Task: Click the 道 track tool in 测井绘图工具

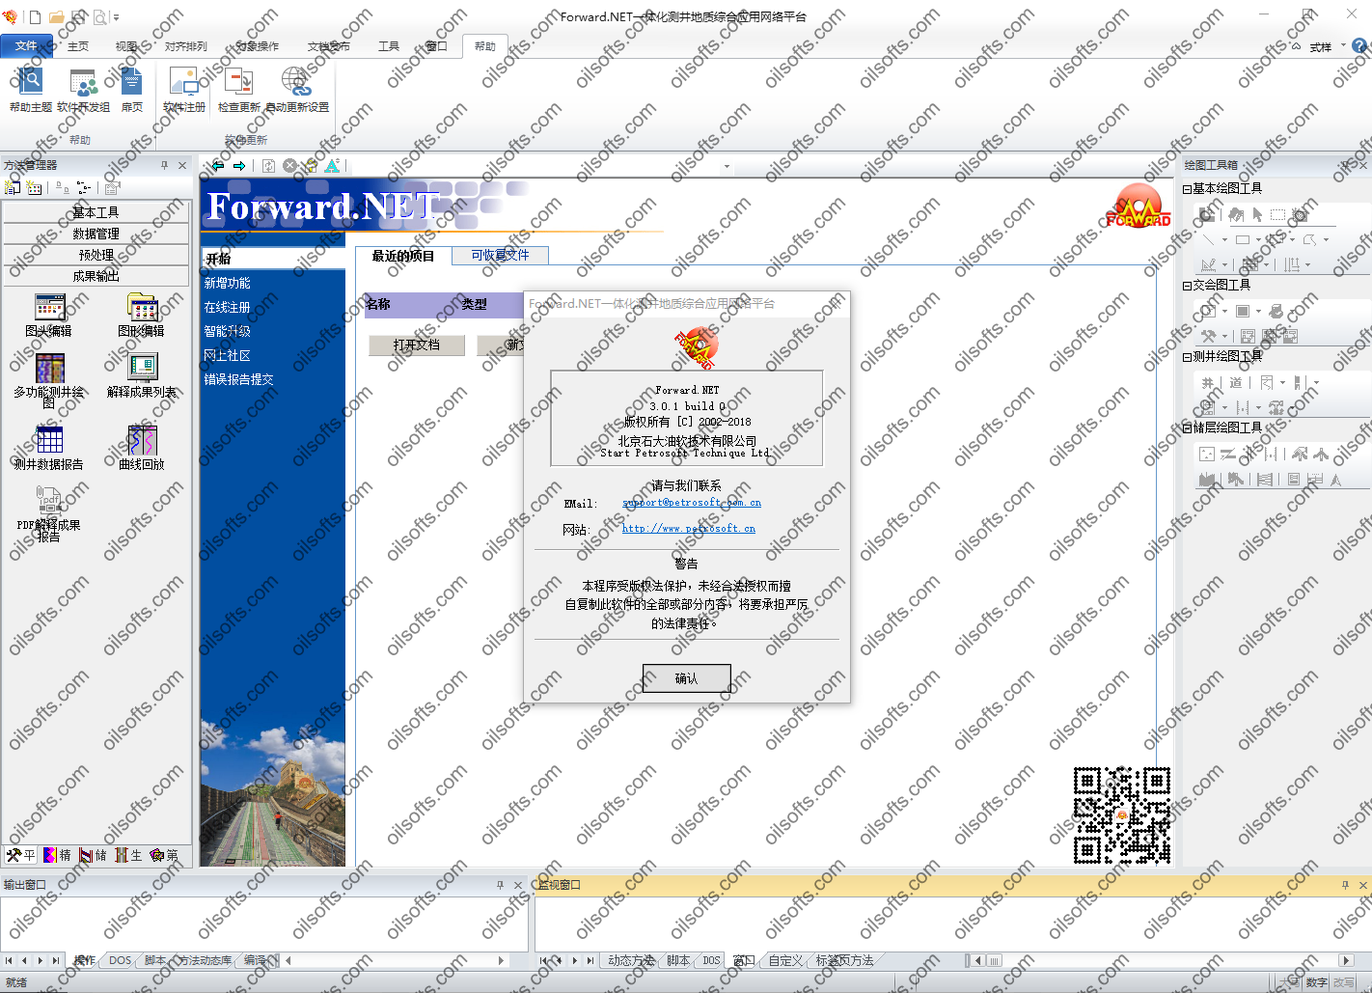Action: [x=1236, y=382]
